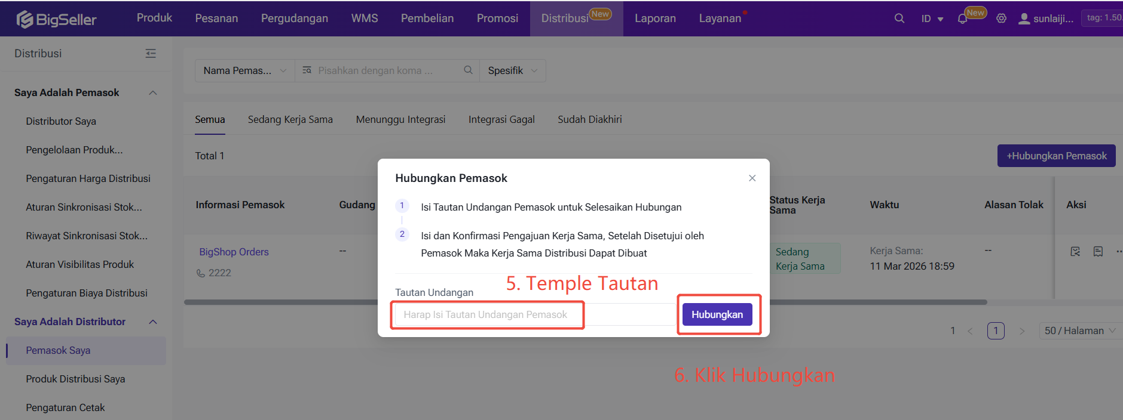This screenshot has height=420, width=1123.
Task: Switch to the Semua tab
Action: click(x=210, y=119)
